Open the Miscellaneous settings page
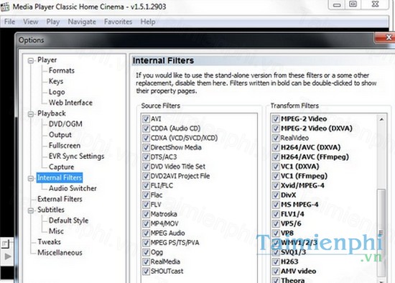 tap(60, 253)
